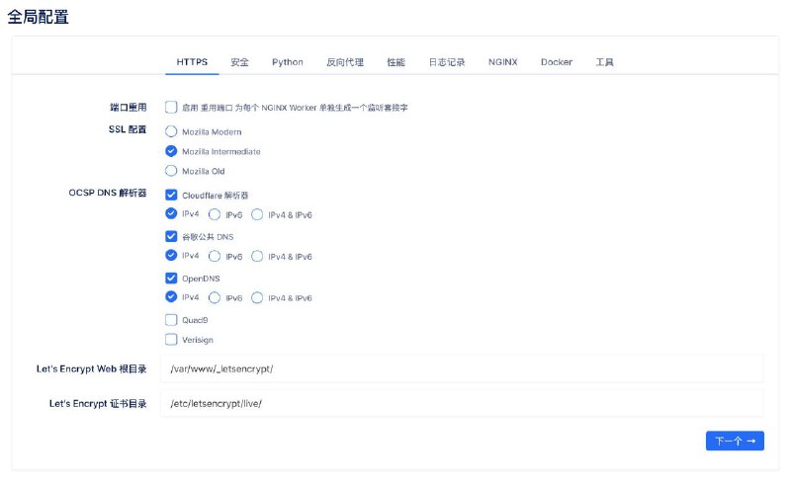
Task: Open the 工具 tab
Action: point(604,62)
